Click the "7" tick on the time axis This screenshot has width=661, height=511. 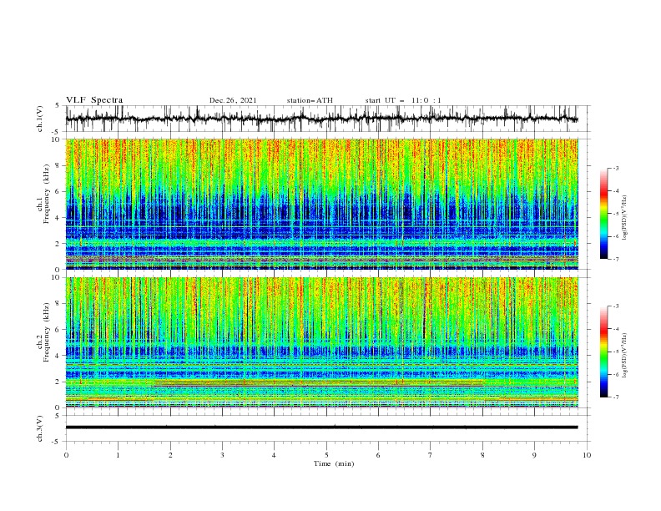431,455
